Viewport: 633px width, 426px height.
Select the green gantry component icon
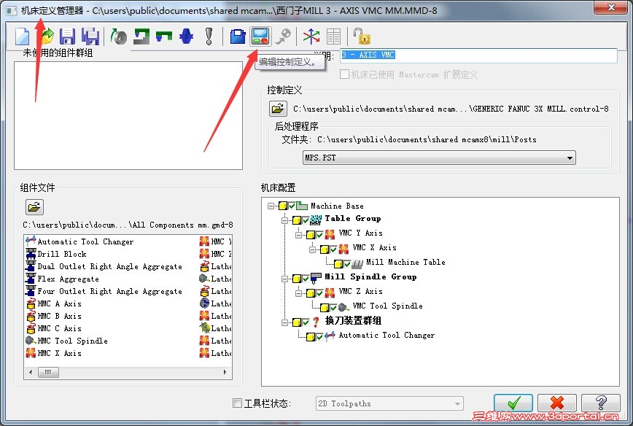(164, 36)
